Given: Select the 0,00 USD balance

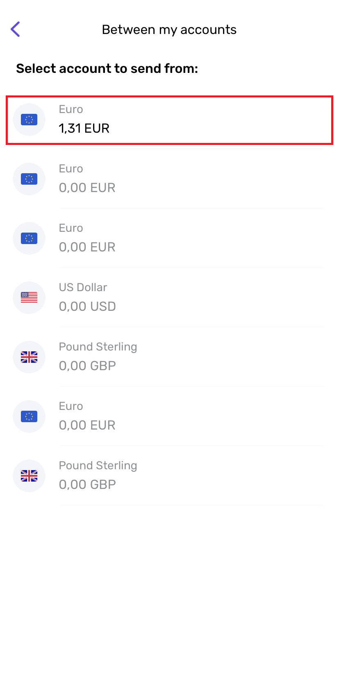Looking at the screenshot, I should [87, 306].
